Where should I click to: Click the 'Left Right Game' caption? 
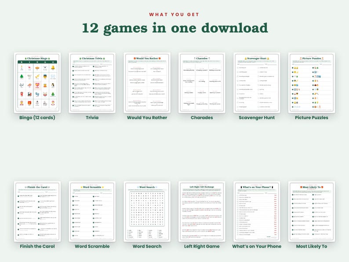(202, 246)
